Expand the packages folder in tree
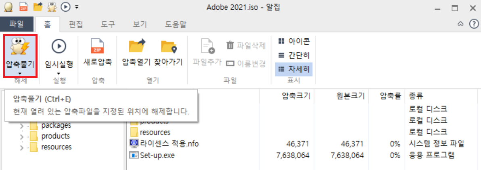481x170 pixels. [22, 126]
